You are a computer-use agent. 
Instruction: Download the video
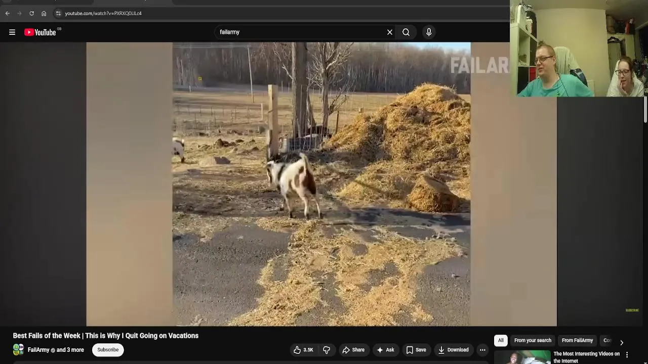453,350
